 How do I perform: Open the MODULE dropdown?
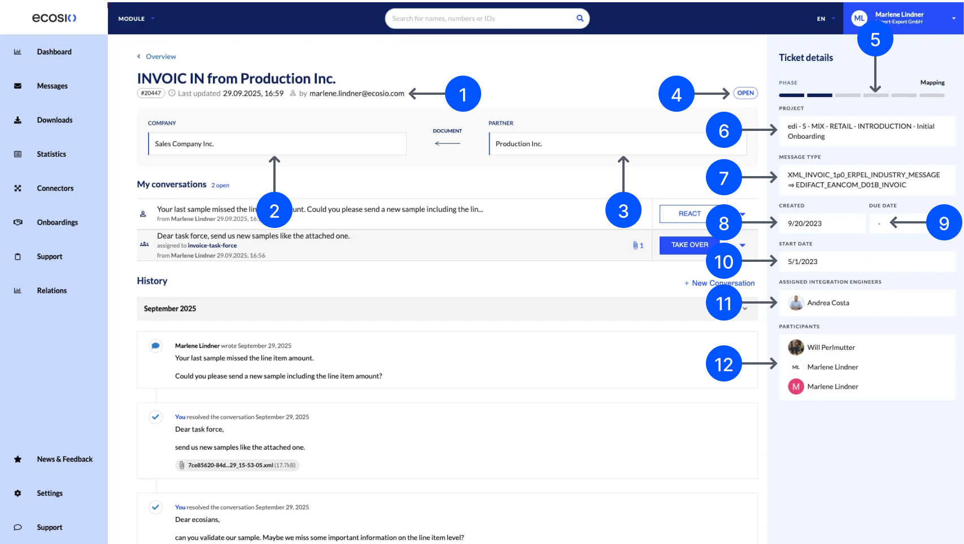[136, 19]
